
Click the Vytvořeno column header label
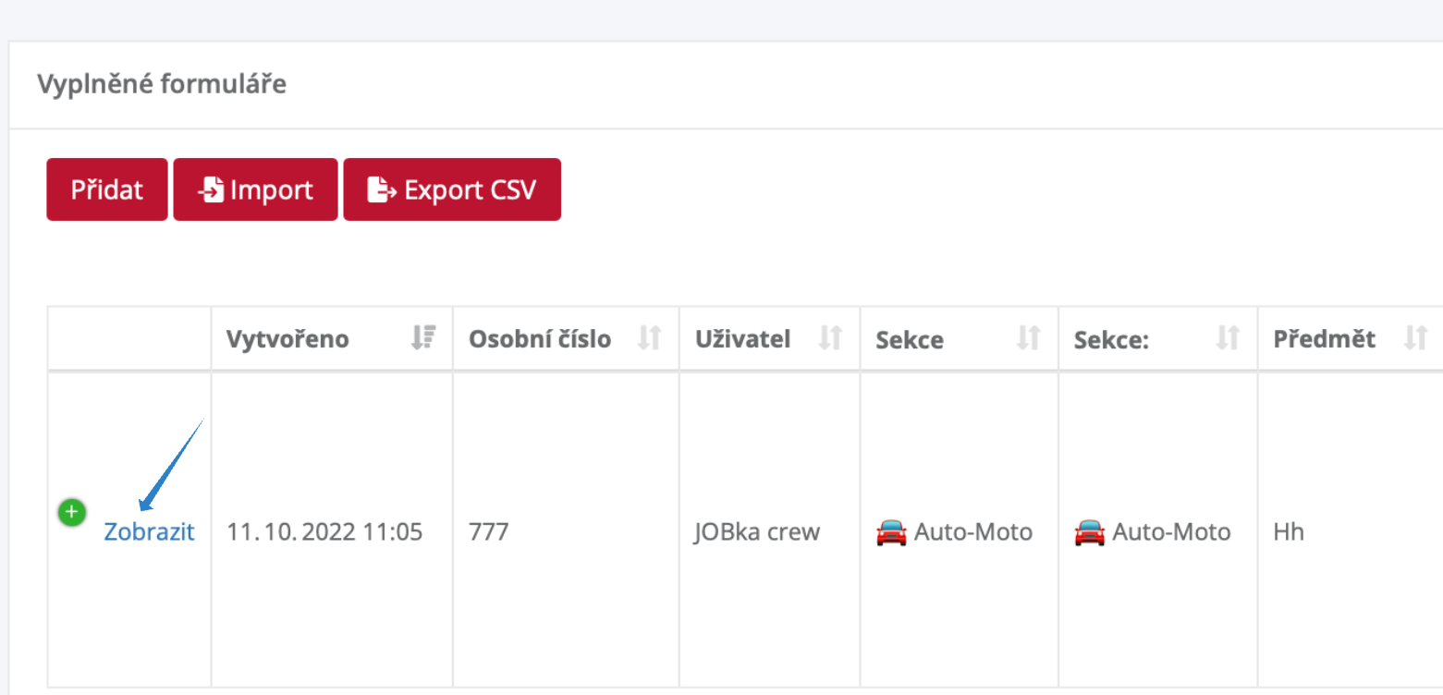pyautogui.click(x=287, y=339)
